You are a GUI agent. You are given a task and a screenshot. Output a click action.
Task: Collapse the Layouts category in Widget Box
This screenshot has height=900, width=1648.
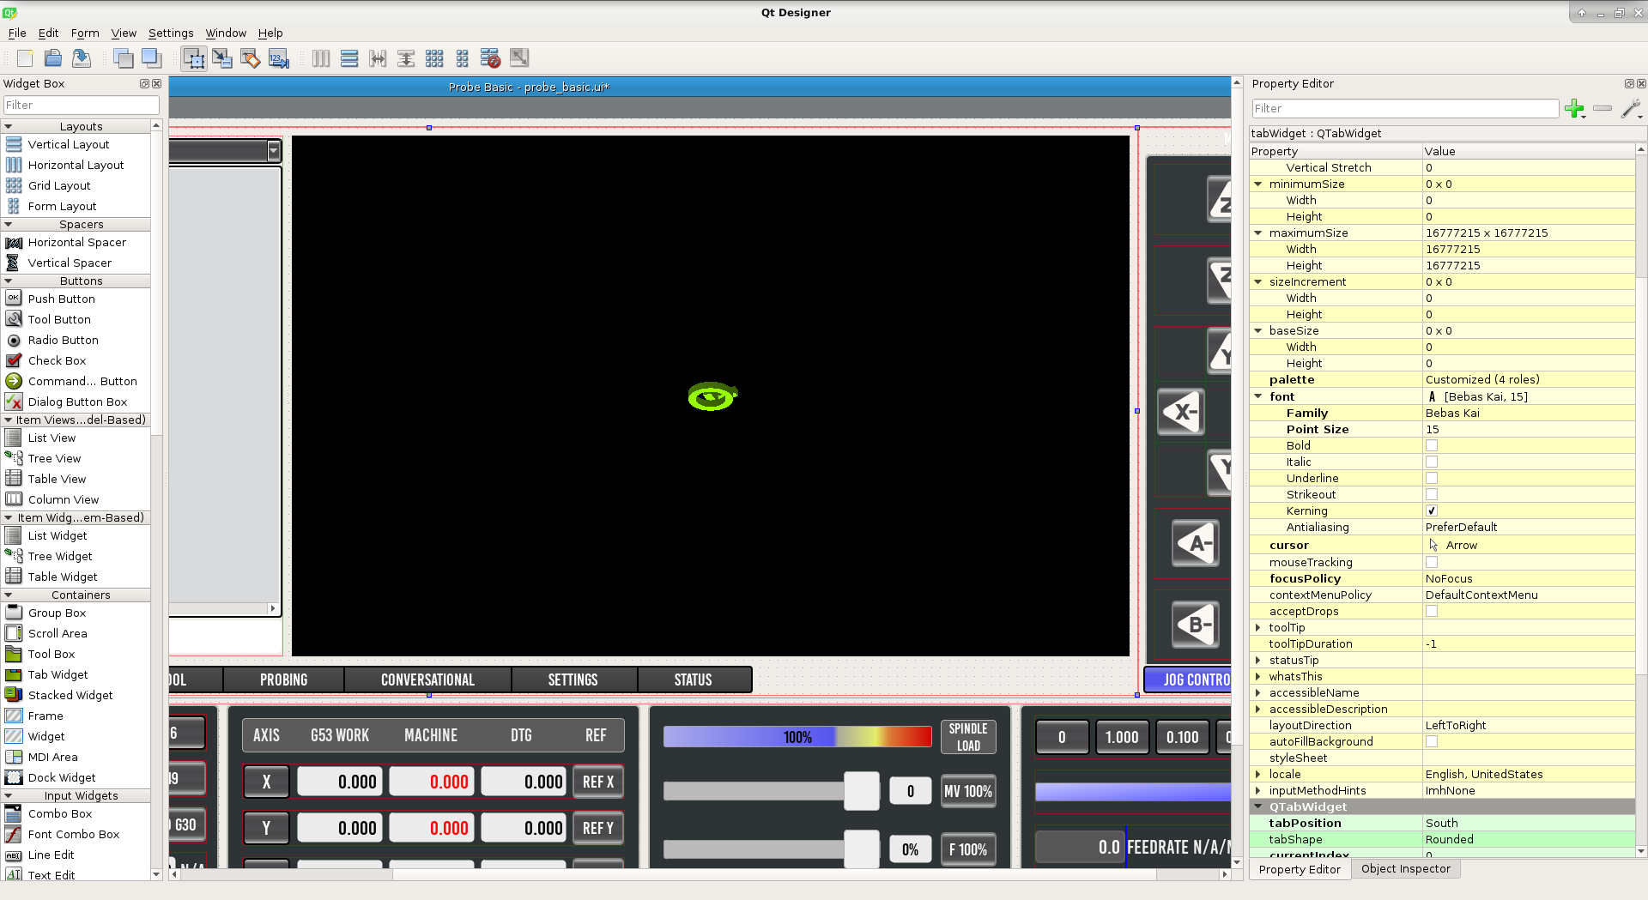point(9,126)
